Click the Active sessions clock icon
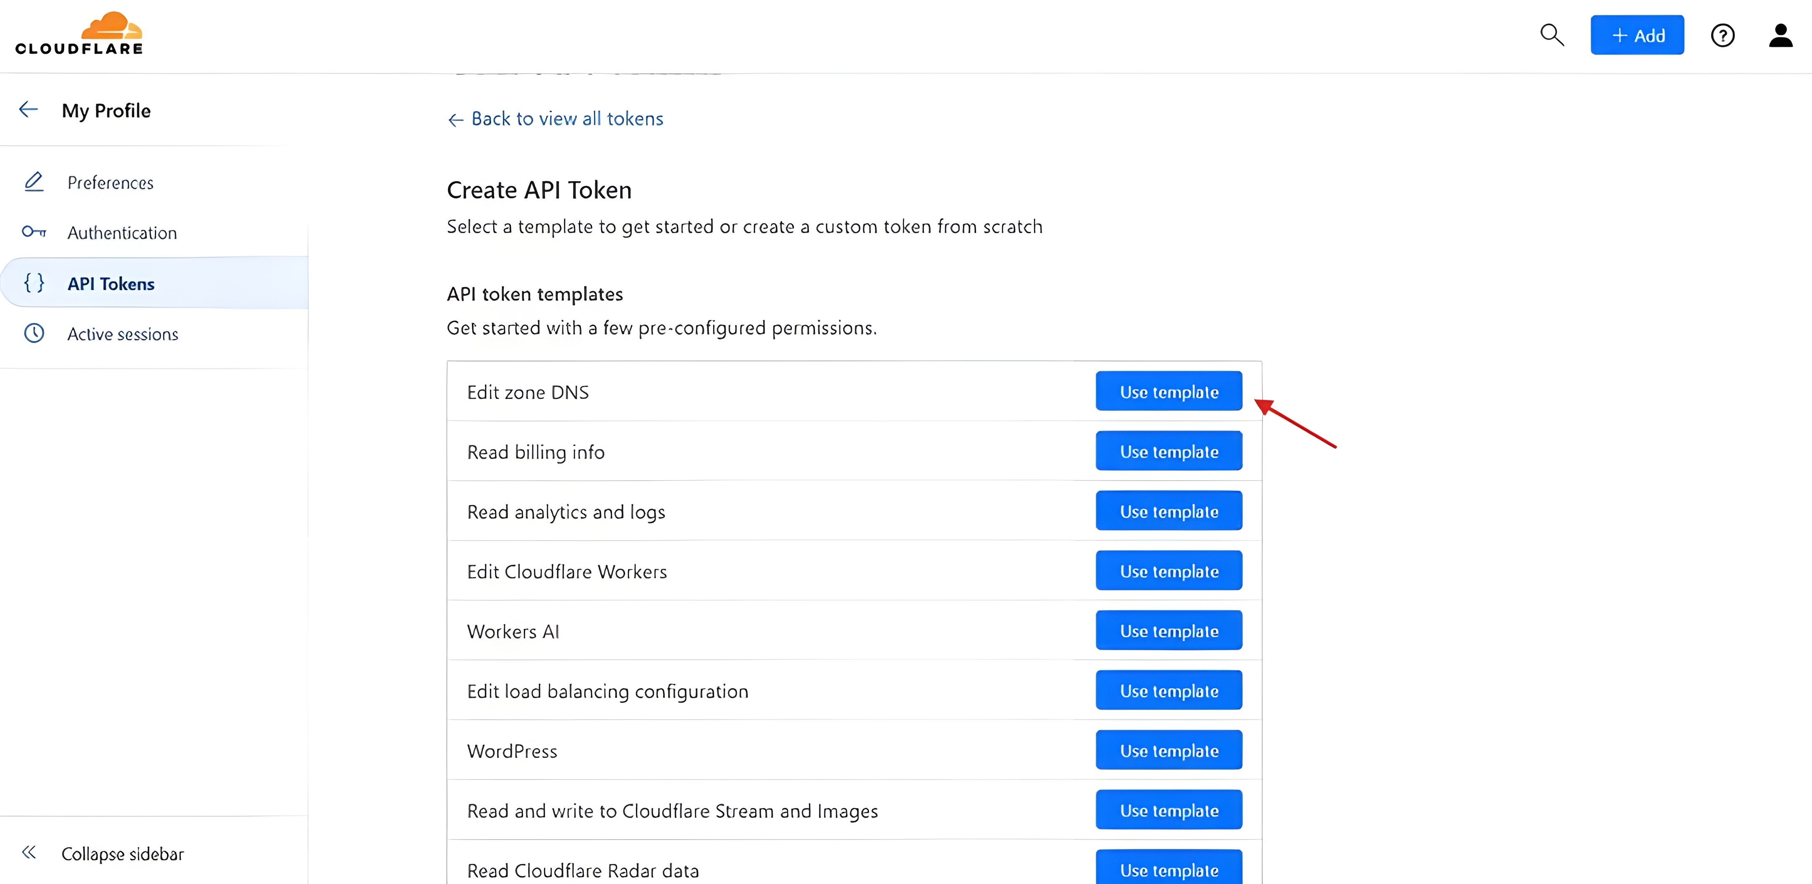 [x=34, y=333]
